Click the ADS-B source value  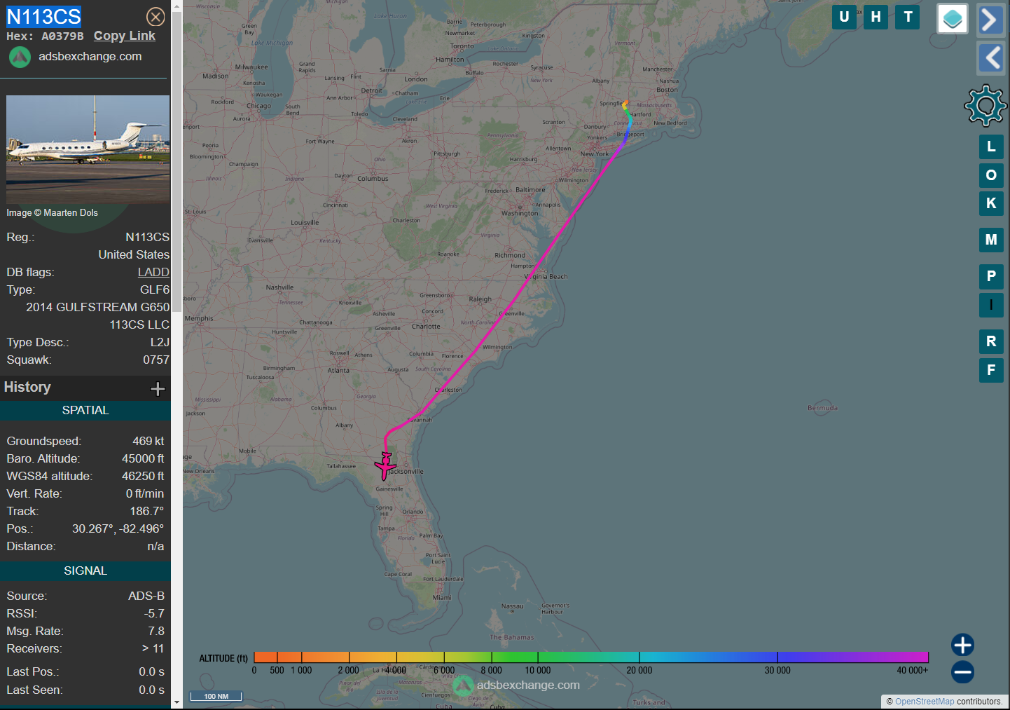pos(146,596)
